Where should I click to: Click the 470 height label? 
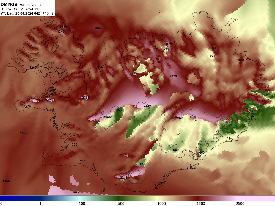pos(120,110)
